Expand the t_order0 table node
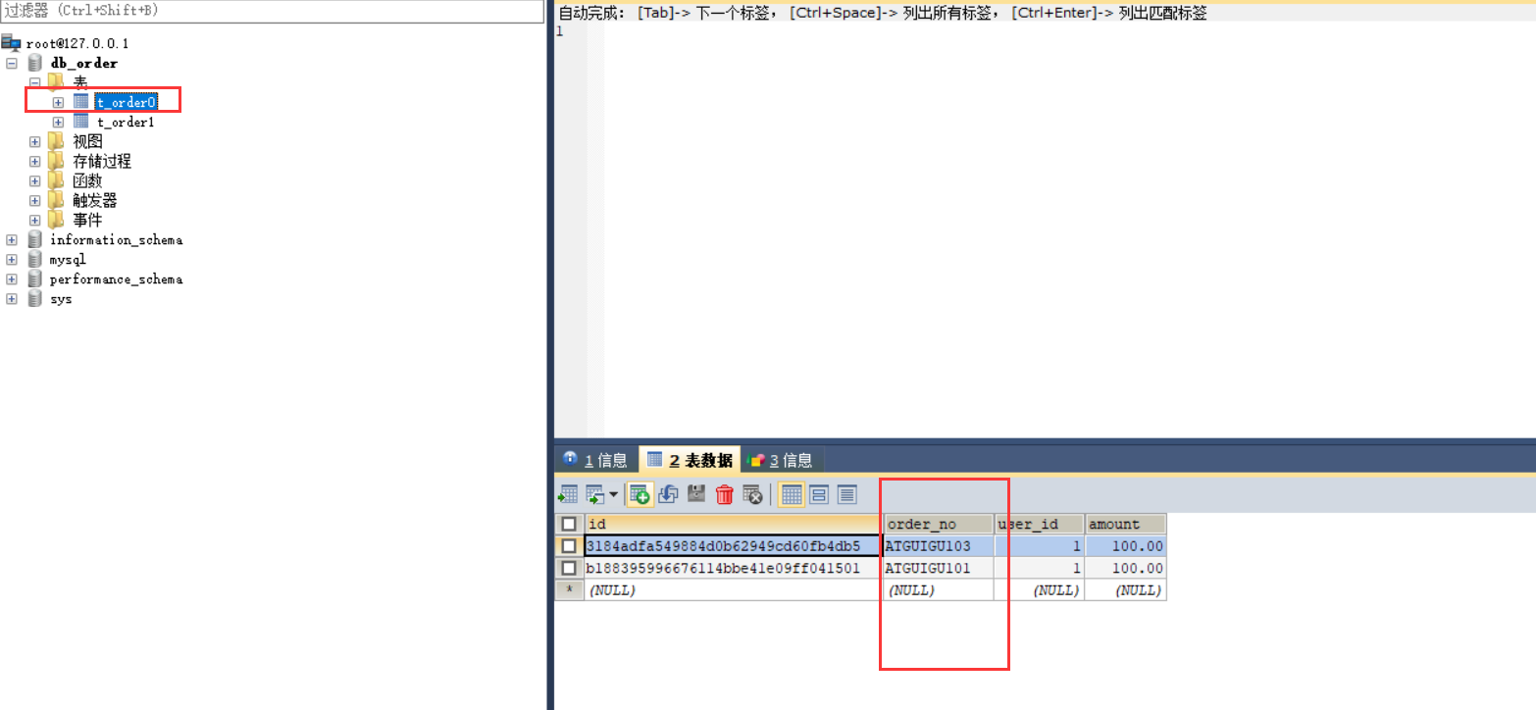The height and width of the screenshot is (710, 1536). [59, 102]
